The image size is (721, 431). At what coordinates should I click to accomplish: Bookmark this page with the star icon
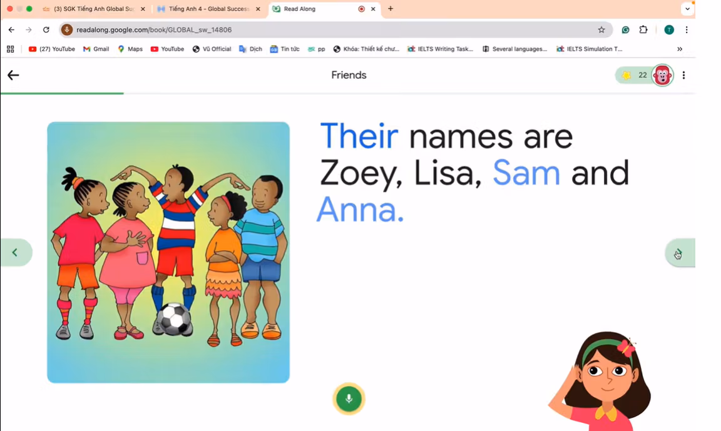tap(601, 30)
